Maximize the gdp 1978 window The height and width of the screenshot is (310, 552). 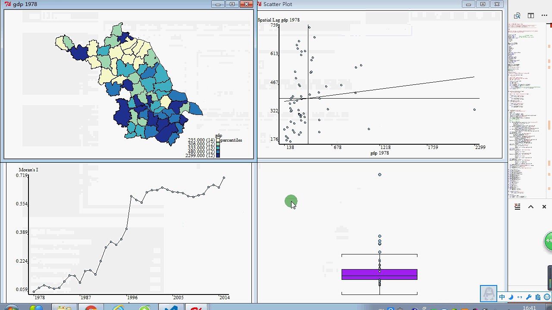pyautogui.click(x=232, y=4)
